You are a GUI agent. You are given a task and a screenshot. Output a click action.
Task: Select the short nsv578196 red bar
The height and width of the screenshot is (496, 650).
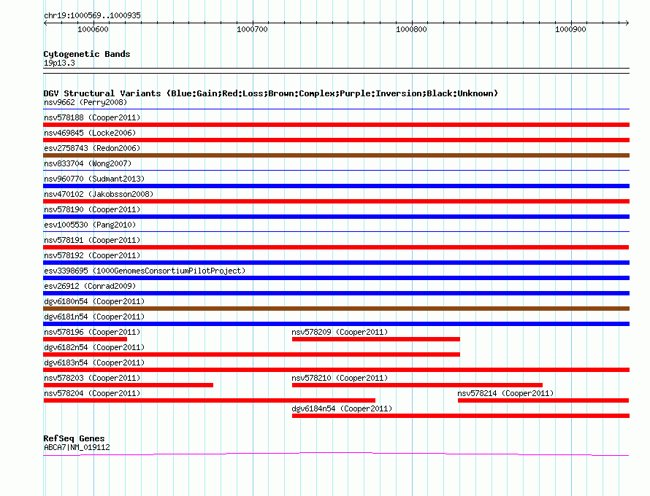coord(85,339)
